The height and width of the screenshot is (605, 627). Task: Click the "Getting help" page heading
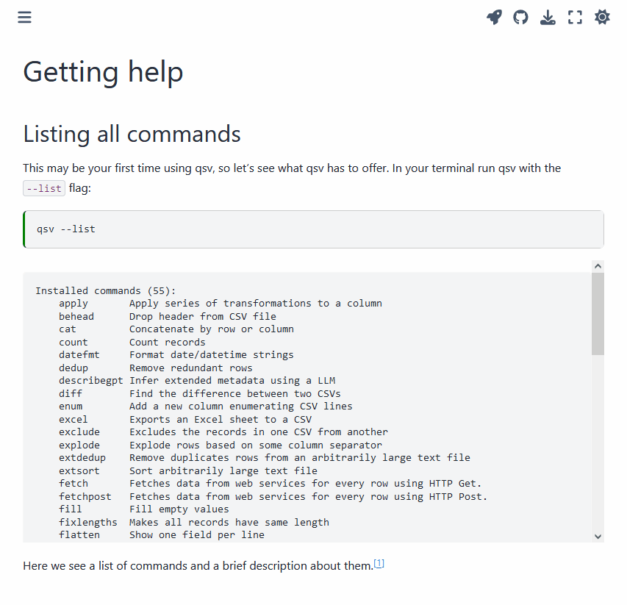tap(103, 72)
